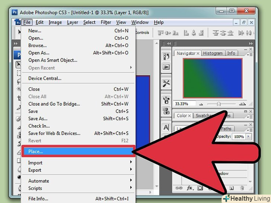Click Delete layer trash icon
Viewport: 271px width, 203px height.
(x=242, y=188)
